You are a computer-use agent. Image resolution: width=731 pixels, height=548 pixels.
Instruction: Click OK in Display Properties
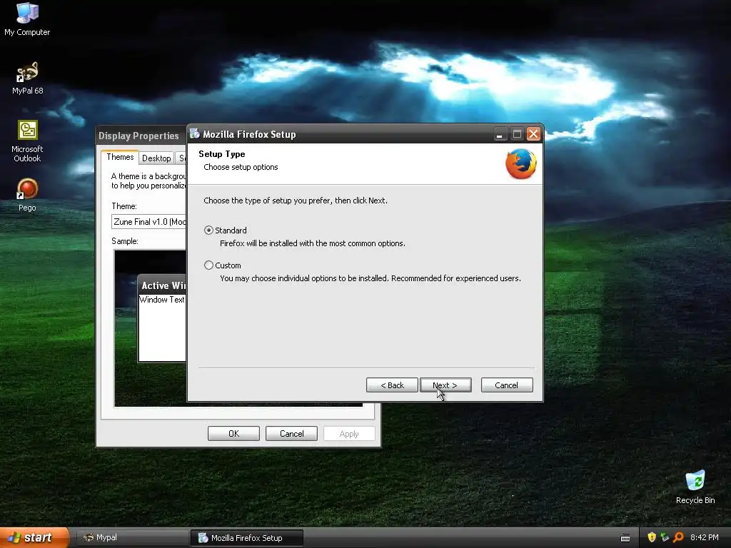[233, 433]
